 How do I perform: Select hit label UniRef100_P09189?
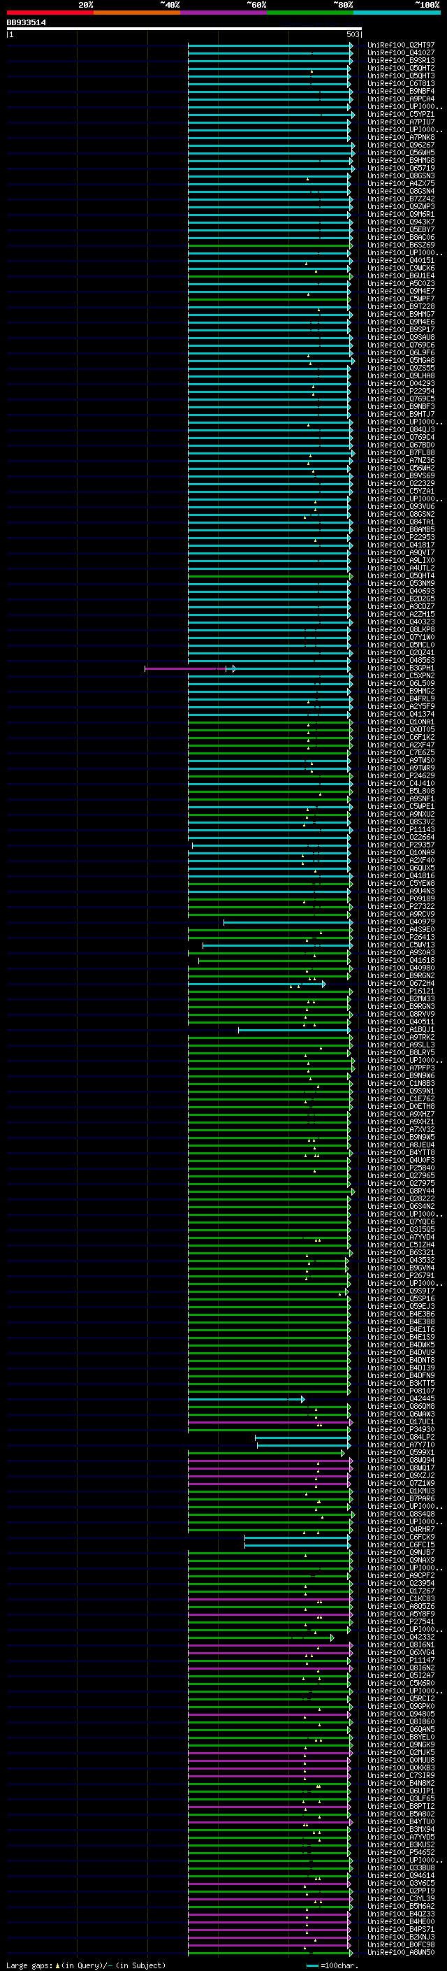[x=400, y=899]
